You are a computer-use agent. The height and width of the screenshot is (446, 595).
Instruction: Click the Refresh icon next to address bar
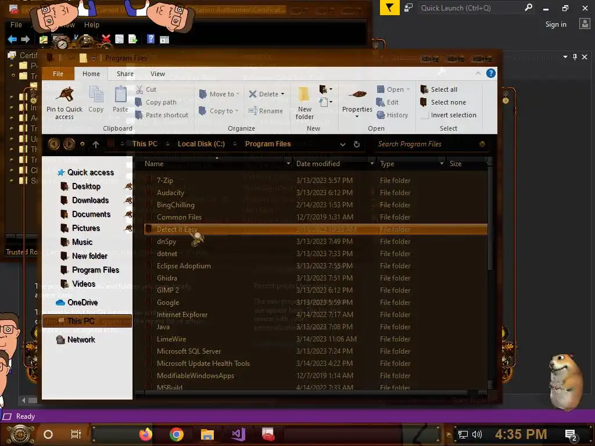(357, 144)
